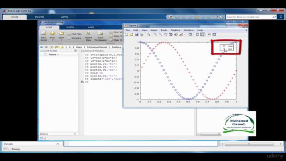Open Insert menu in Figure 1
Image resolution: width=286 pixels, height=161 pixels.
click(154, 30)
